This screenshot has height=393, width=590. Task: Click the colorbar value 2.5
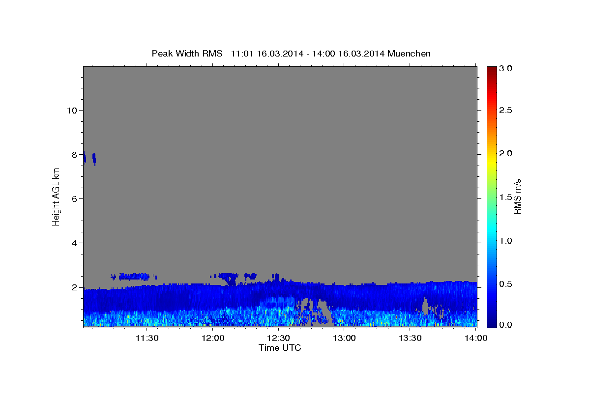tap(506, 110)
